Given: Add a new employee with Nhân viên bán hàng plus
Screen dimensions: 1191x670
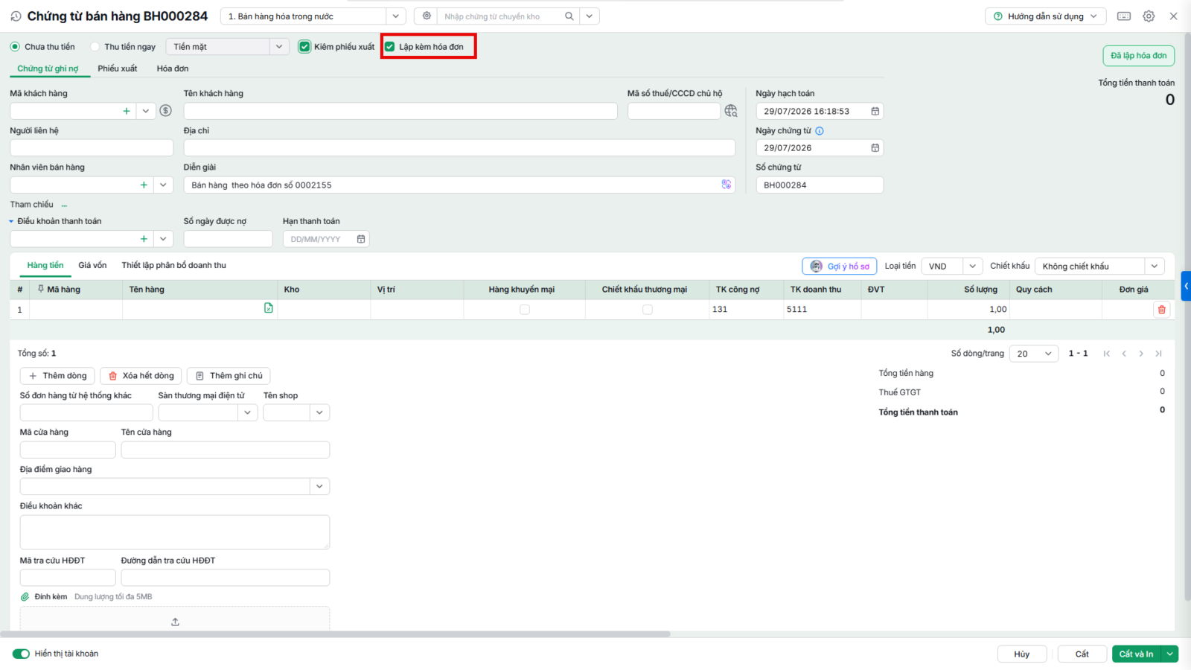Looking at the screenshot, I should 144,185.
